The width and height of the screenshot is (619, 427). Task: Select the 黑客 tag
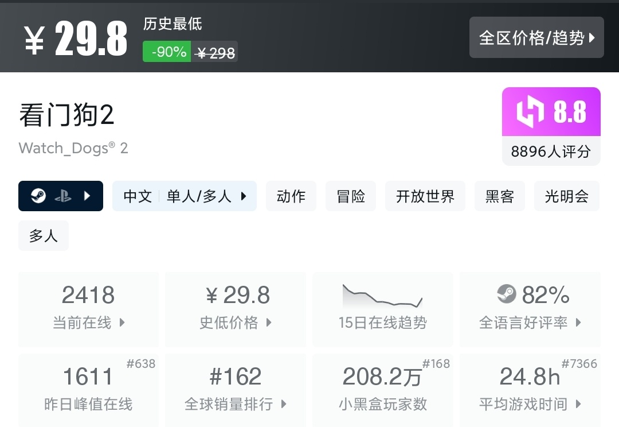[499, 196]
